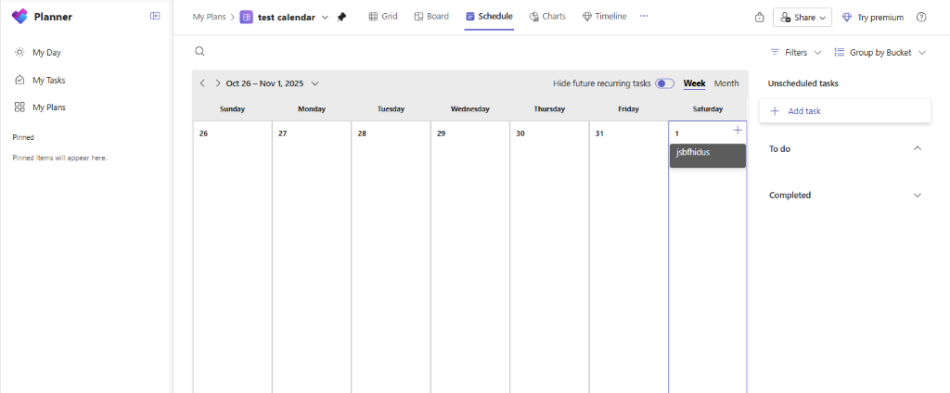Open the Filters dropdown
This screenshot has height=393, width=950.
pos(795,53)
